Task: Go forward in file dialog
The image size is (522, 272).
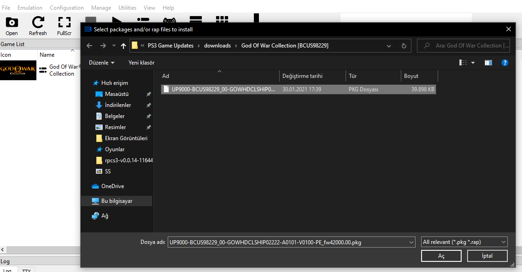Action: 103,46
